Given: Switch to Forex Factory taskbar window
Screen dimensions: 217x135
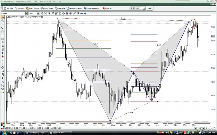Looking at the screenshot, I should click(36, 133).
